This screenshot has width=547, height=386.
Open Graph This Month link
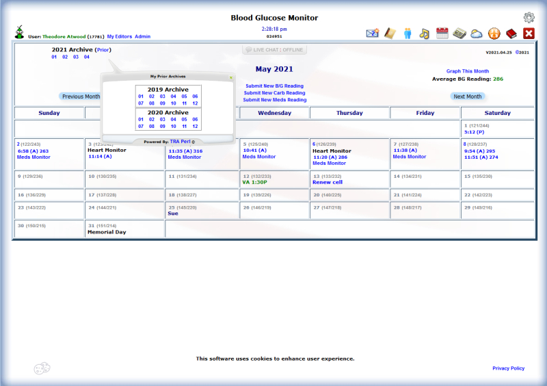point(468,71)
